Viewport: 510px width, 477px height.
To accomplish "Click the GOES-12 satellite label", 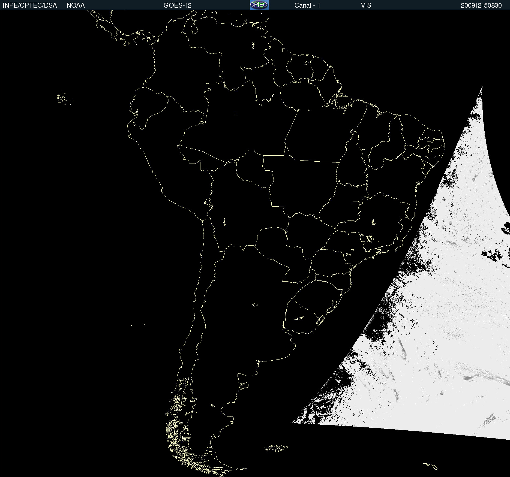I will 178,5.
